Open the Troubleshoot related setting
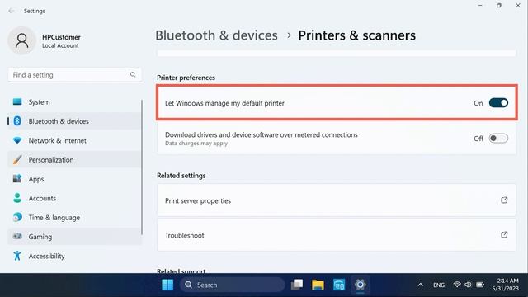 click(337, 235)
